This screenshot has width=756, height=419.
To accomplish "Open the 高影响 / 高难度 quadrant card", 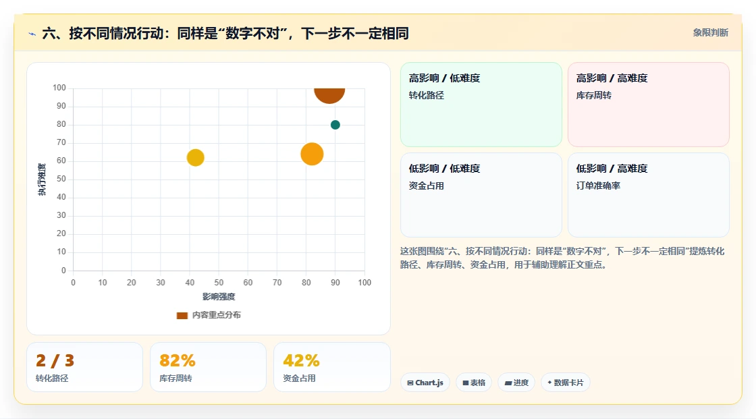I will click(x=649, y=105).
